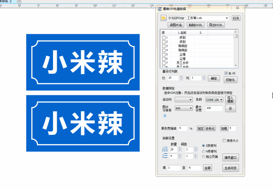Image resolution: width=273 pixels, height=190 pixels.
Task: Check the box for row 7 员工水杯
Action: [x=164, y=63]
